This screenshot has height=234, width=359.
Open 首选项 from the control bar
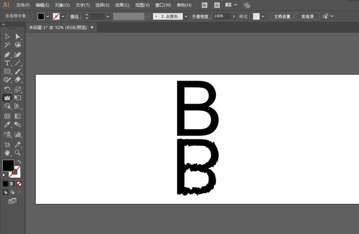pyautogui.click(x=307, y=16)
